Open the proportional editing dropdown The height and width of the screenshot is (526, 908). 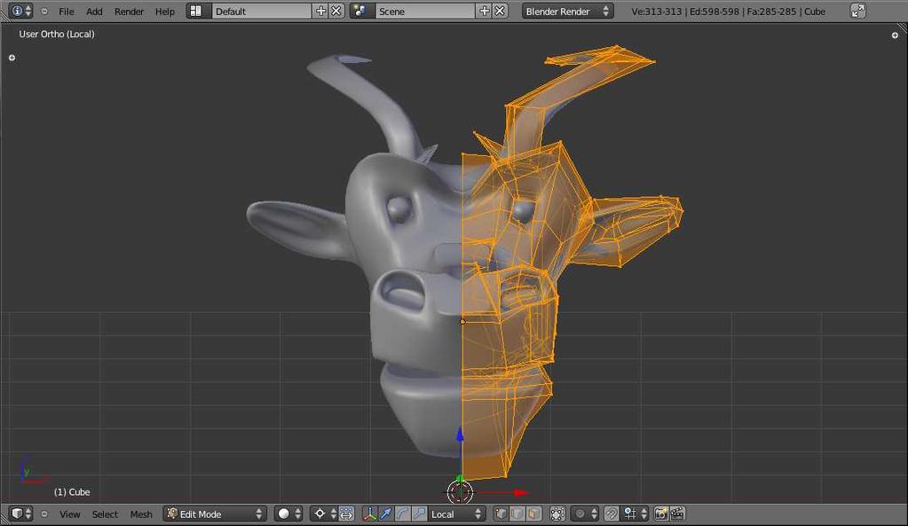pos(584,514)
